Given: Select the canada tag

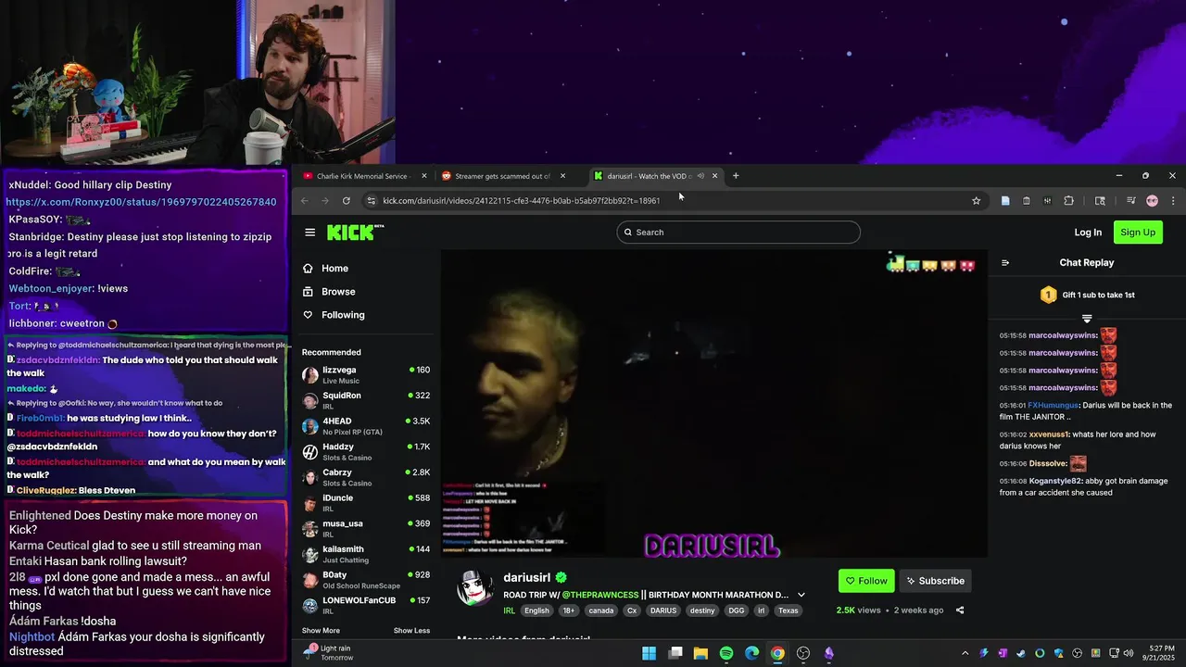Looking at the screenshot, I should tap(601, 610).
